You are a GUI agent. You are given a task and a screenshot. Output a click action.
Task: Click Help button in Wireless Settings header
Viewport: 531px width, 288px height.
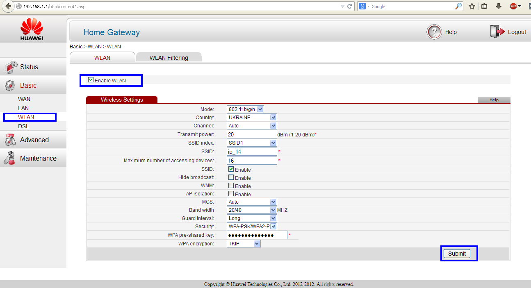pos(494,100)
